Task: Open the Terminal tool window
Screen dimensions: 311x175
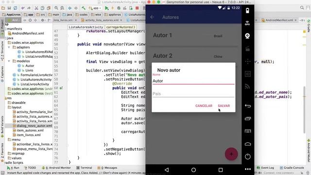Action: [84, 168]
